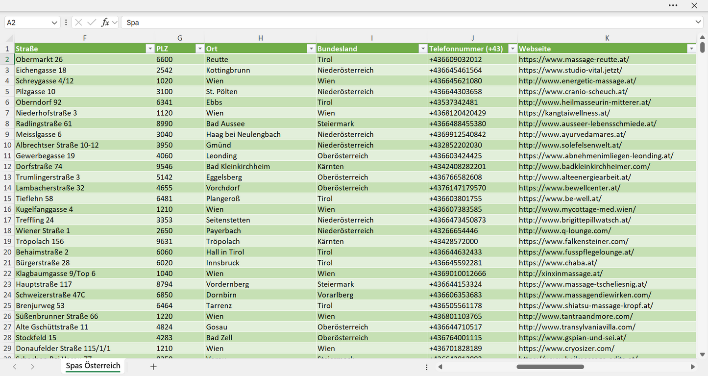
Task: Add a new sheet with plus icon
Action: coord(153,367)
